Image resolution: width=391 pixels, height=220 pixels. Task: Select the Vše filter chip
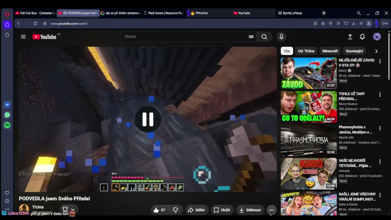(287, 51)
